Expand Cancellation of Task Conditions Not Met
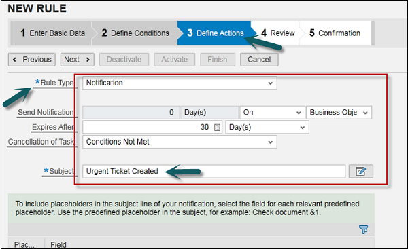This screenshot has height=249, width=408. click(180, 142)
